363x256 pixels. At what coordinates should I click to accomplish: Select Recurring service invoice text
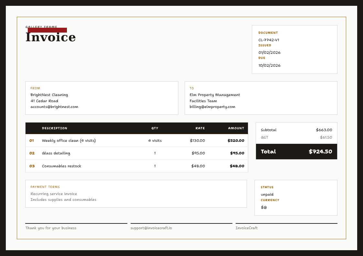pos(54,194)
